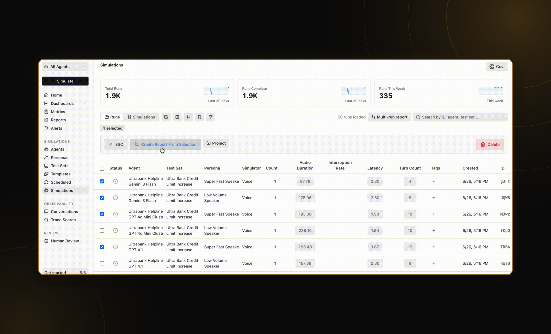Uncheck the gJFt run checkbox
This screenshot has width=551, height=334.
[x=102, y=181]
